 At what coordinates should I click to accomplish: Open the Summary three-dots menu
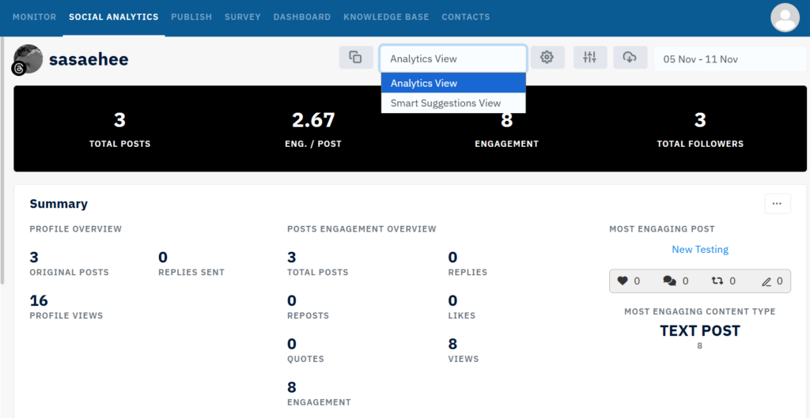point(777,204)
